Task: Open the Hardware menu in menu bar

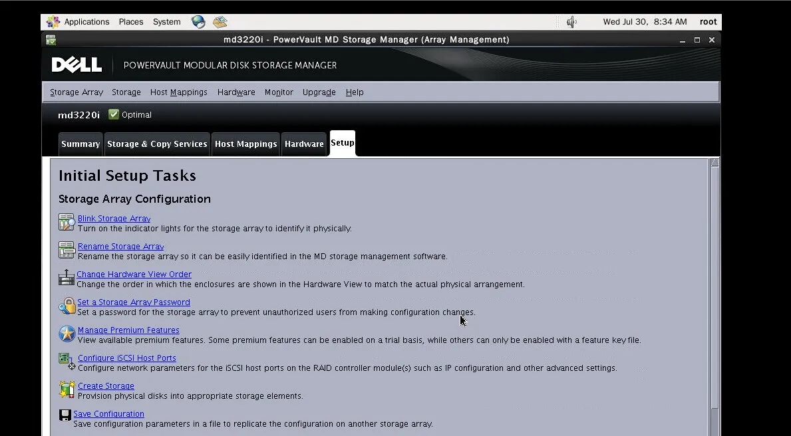Action: click(236, 92)
